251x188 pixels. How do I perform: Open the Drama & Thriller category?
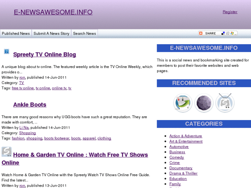click(183, 173)
